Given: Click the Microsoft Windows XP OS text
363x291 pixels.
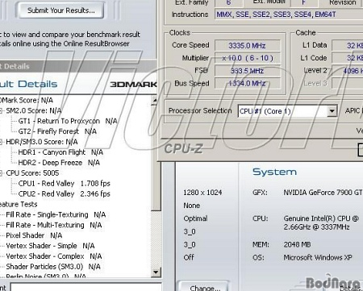Looking at the screenshot, I should pyautogui.click(x=318, y=257).
